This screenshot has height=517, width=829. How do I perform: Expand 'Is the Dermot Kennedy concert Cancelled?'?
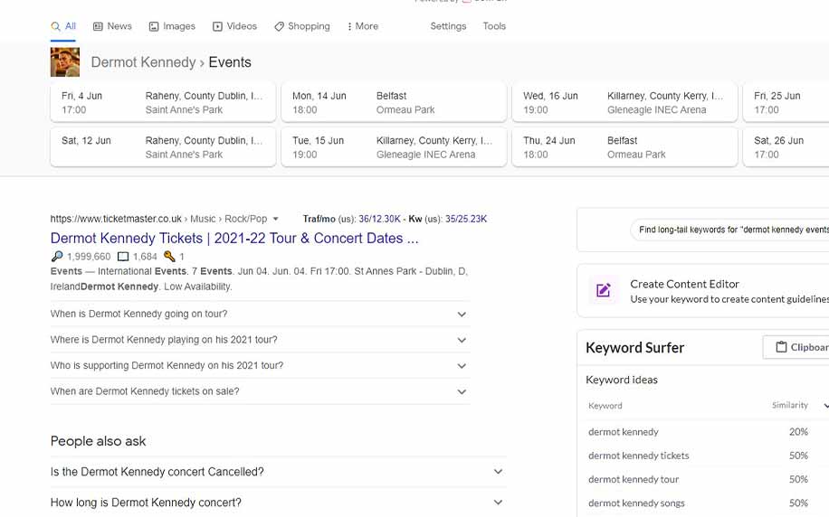tap(498, 472)
